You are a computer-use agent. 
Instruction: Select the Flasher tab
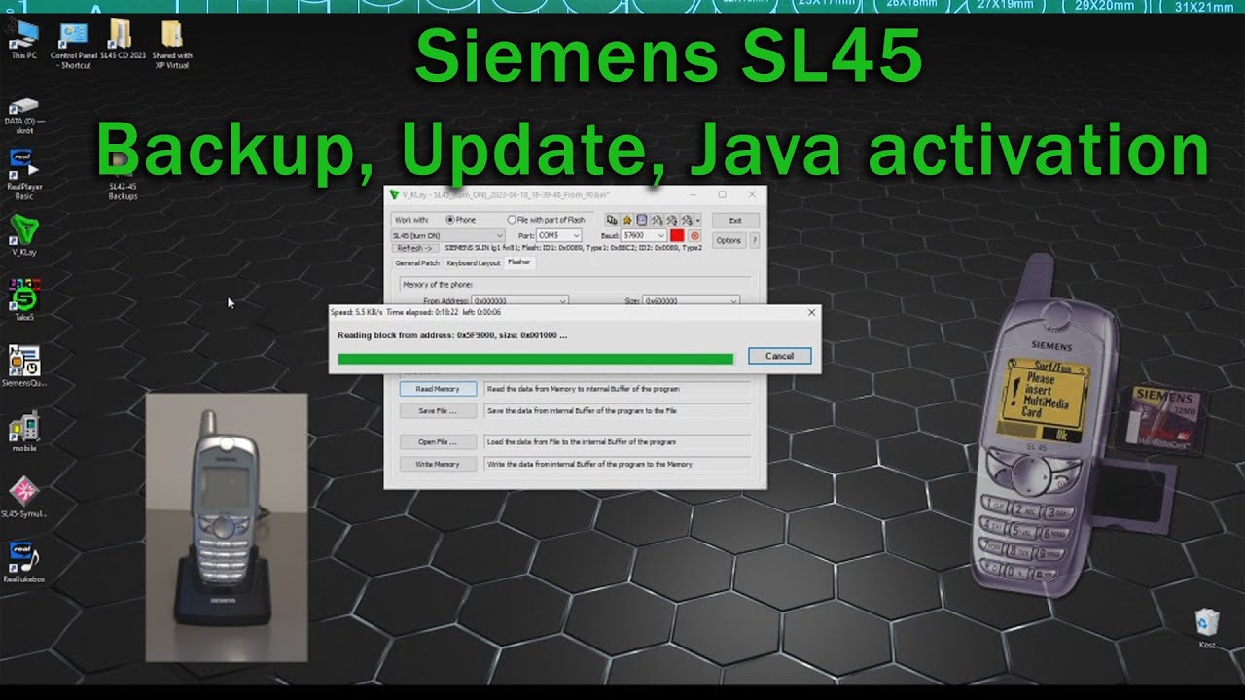pos(519,262)
